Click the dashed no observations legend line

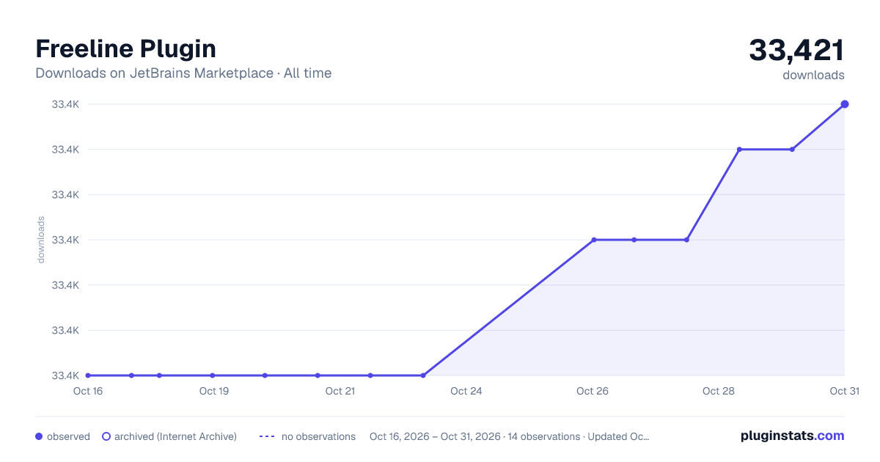(267, 436)
